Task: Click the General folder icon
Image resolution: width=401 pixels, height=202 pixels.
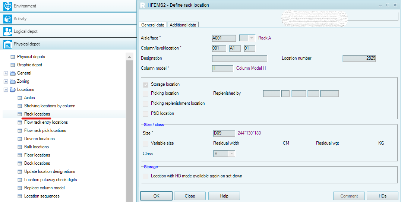Action: point(13,73)
